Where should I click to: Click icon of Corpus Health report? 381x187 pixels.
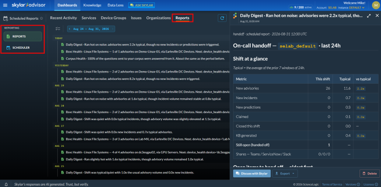62,59
